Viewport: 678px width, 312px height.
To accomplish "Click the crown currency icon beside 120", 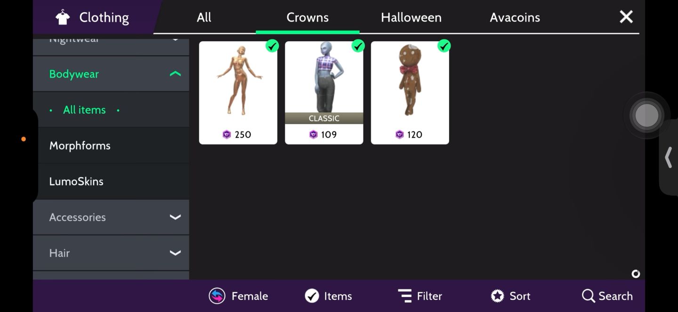I will pos(400,135).
